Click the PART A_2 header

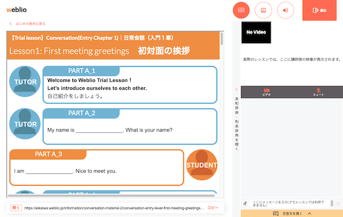(x=81, y=113)
